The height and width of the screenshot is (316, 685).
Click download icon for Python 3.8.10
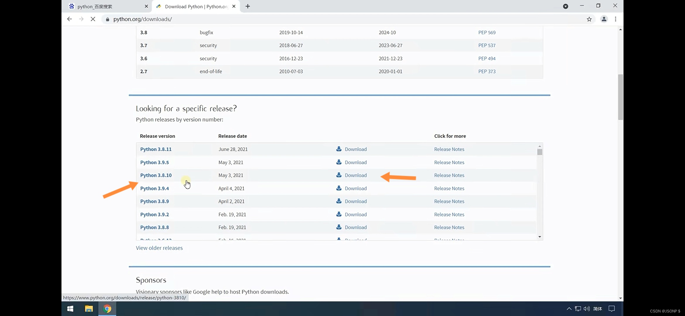pyautogui.click(x=339, y=175)
